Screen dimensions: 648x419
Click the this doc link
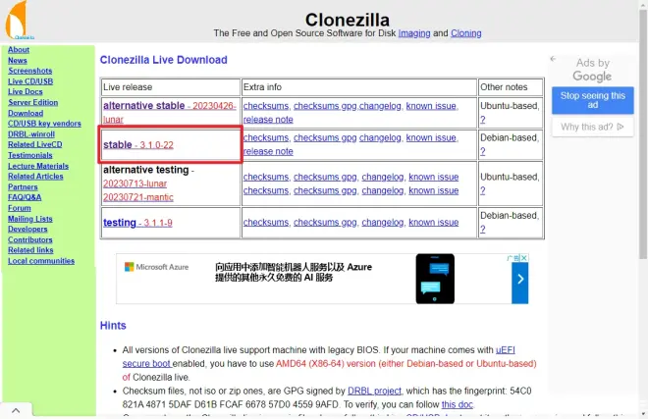coord(458,404)
